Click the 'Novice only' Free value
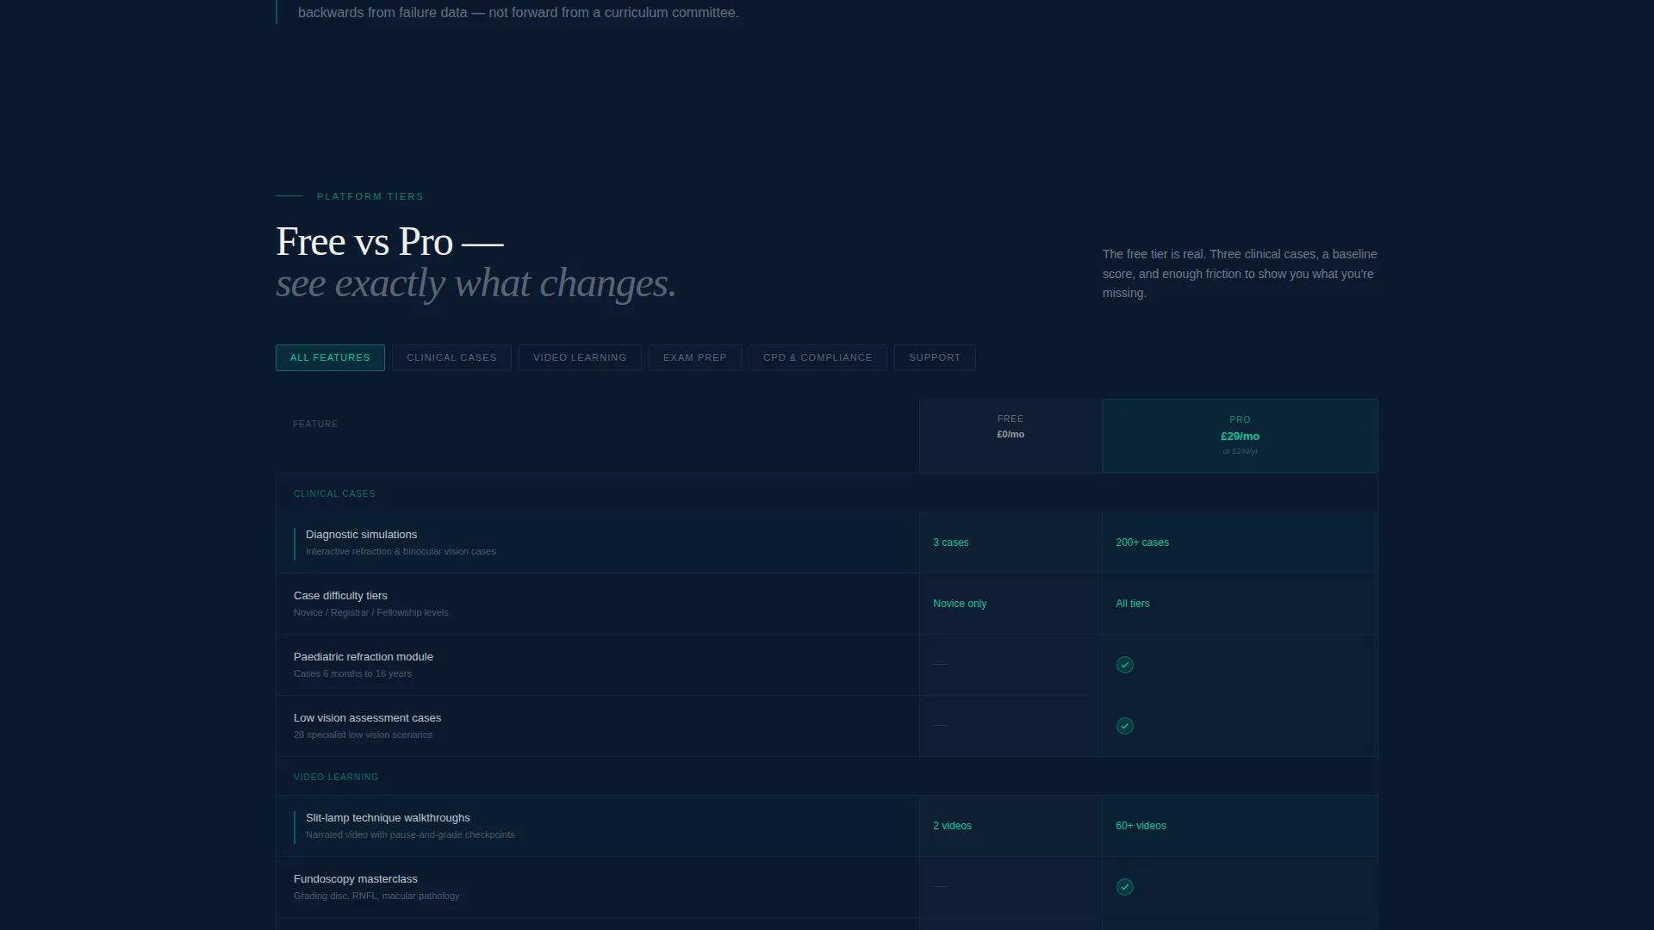This screenshot has width=1654, height=930. tap(960, 604)
